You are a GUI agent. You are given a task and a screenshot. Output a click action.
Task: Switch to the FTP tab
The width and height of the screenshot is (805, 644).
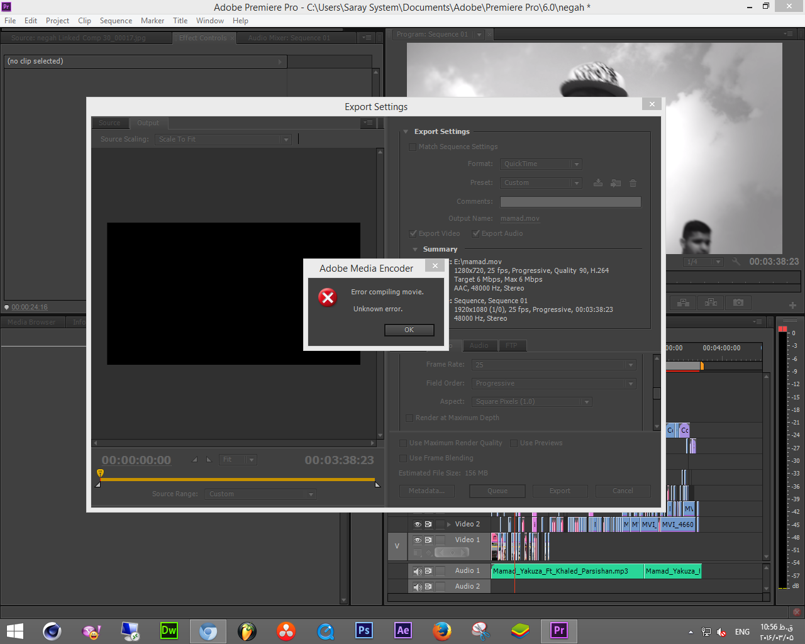[511, 346]
